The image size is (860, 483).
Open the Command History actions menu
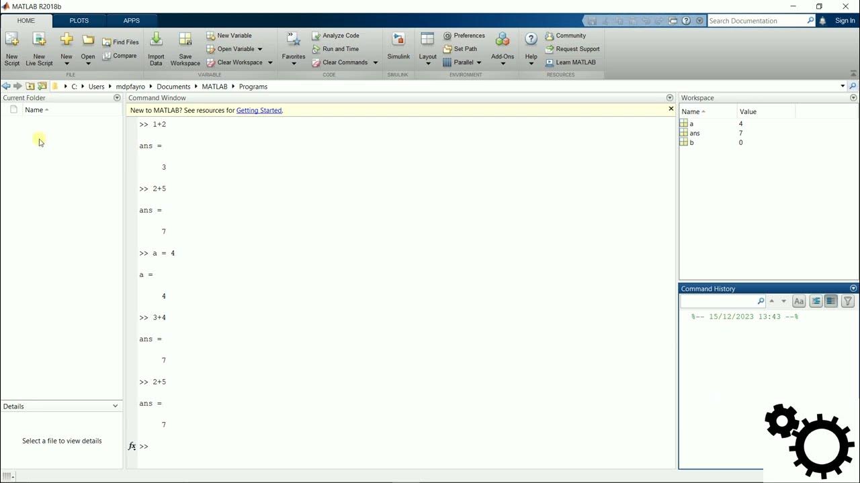853,288
